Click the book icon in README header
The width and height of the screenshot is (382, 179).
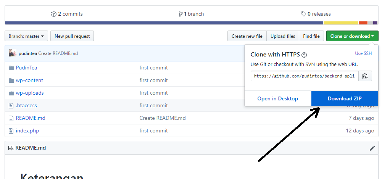pyautogui.click(x=11, y=148)
